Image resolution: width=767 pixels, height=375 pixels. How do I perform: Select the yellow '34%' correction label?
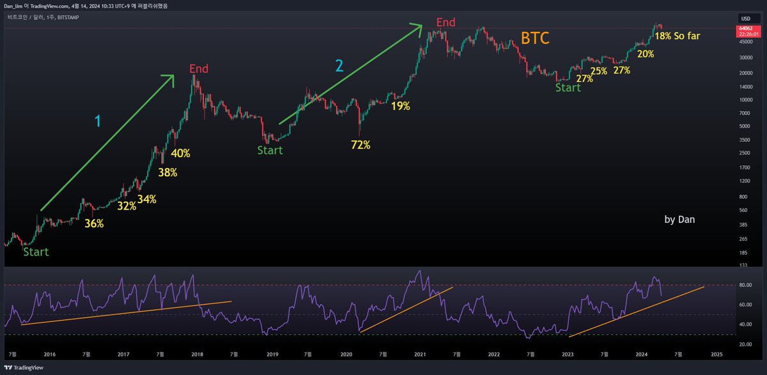146,199
